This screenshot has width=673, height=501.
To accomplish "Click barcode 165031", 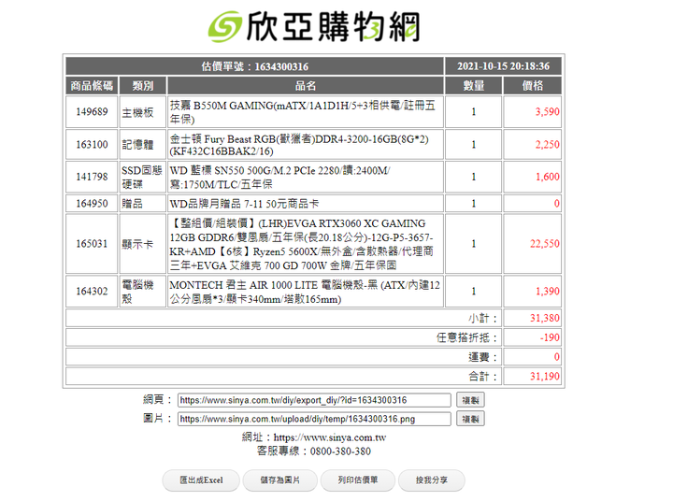I will 92,244.
